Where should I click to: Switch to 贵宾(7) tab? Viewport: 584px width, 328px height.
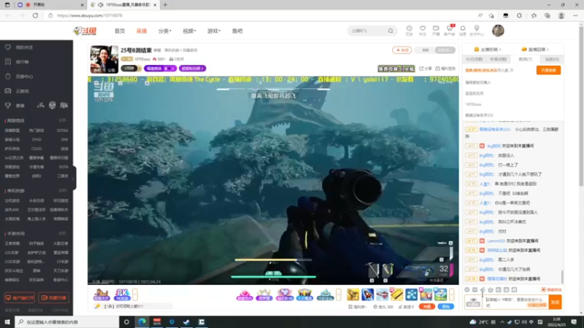pos(525,59)
